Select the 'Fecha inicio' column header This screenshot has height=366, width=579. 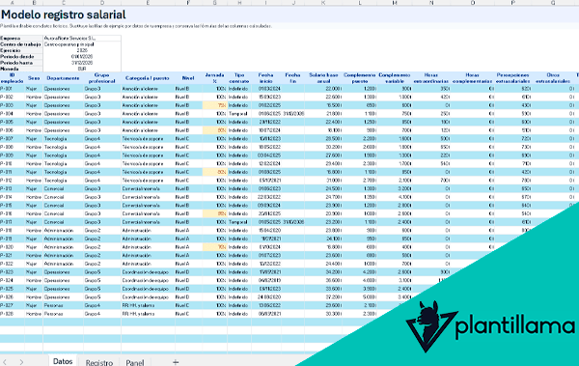(x=266, y=78)
